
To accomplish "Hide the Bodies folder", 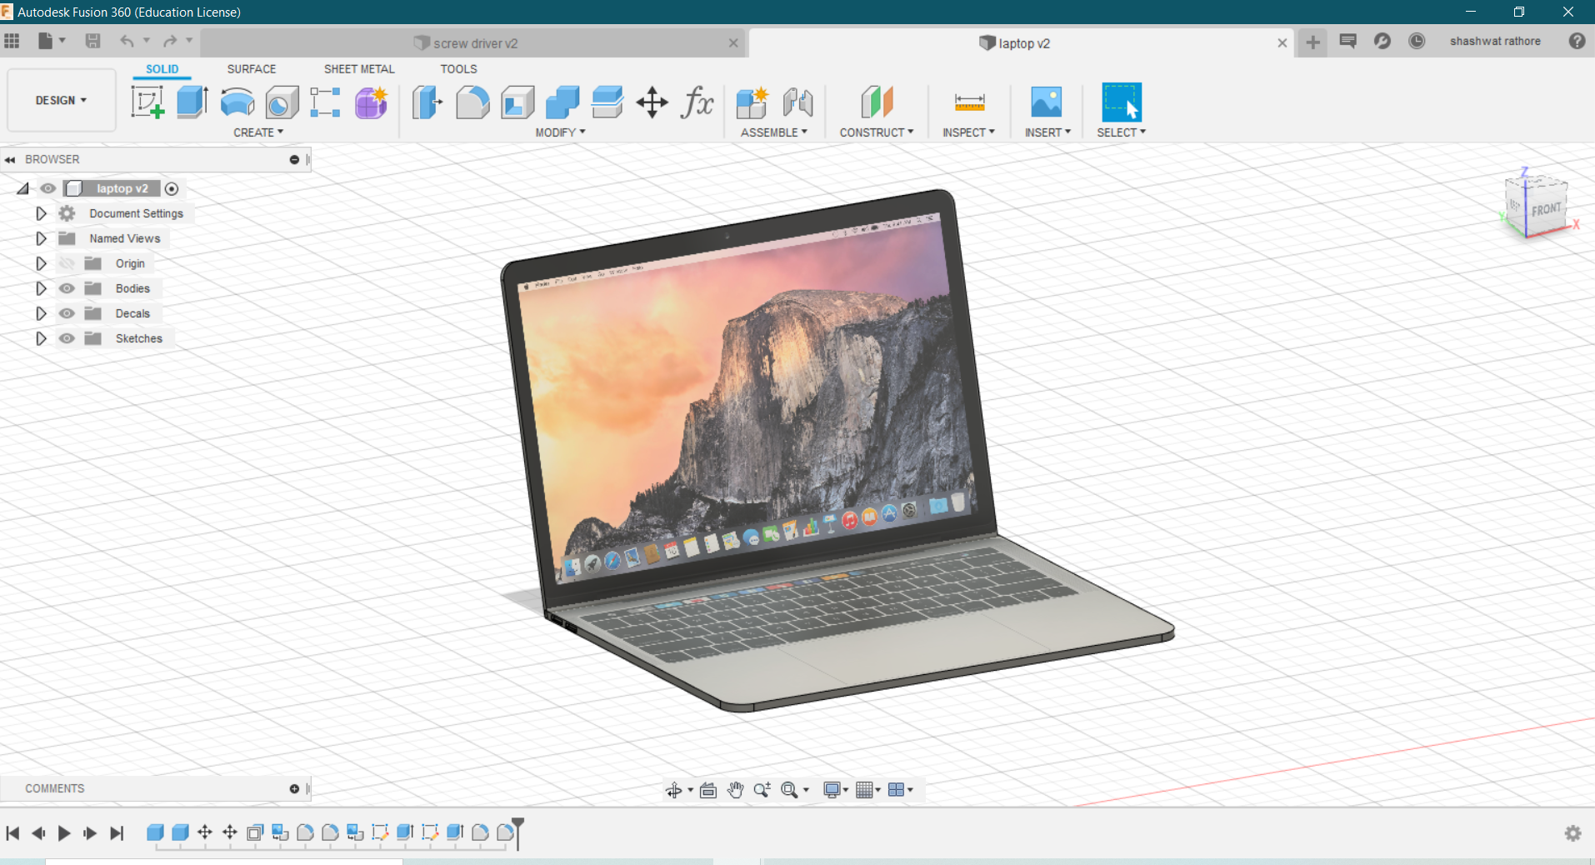I will point(67,288).
